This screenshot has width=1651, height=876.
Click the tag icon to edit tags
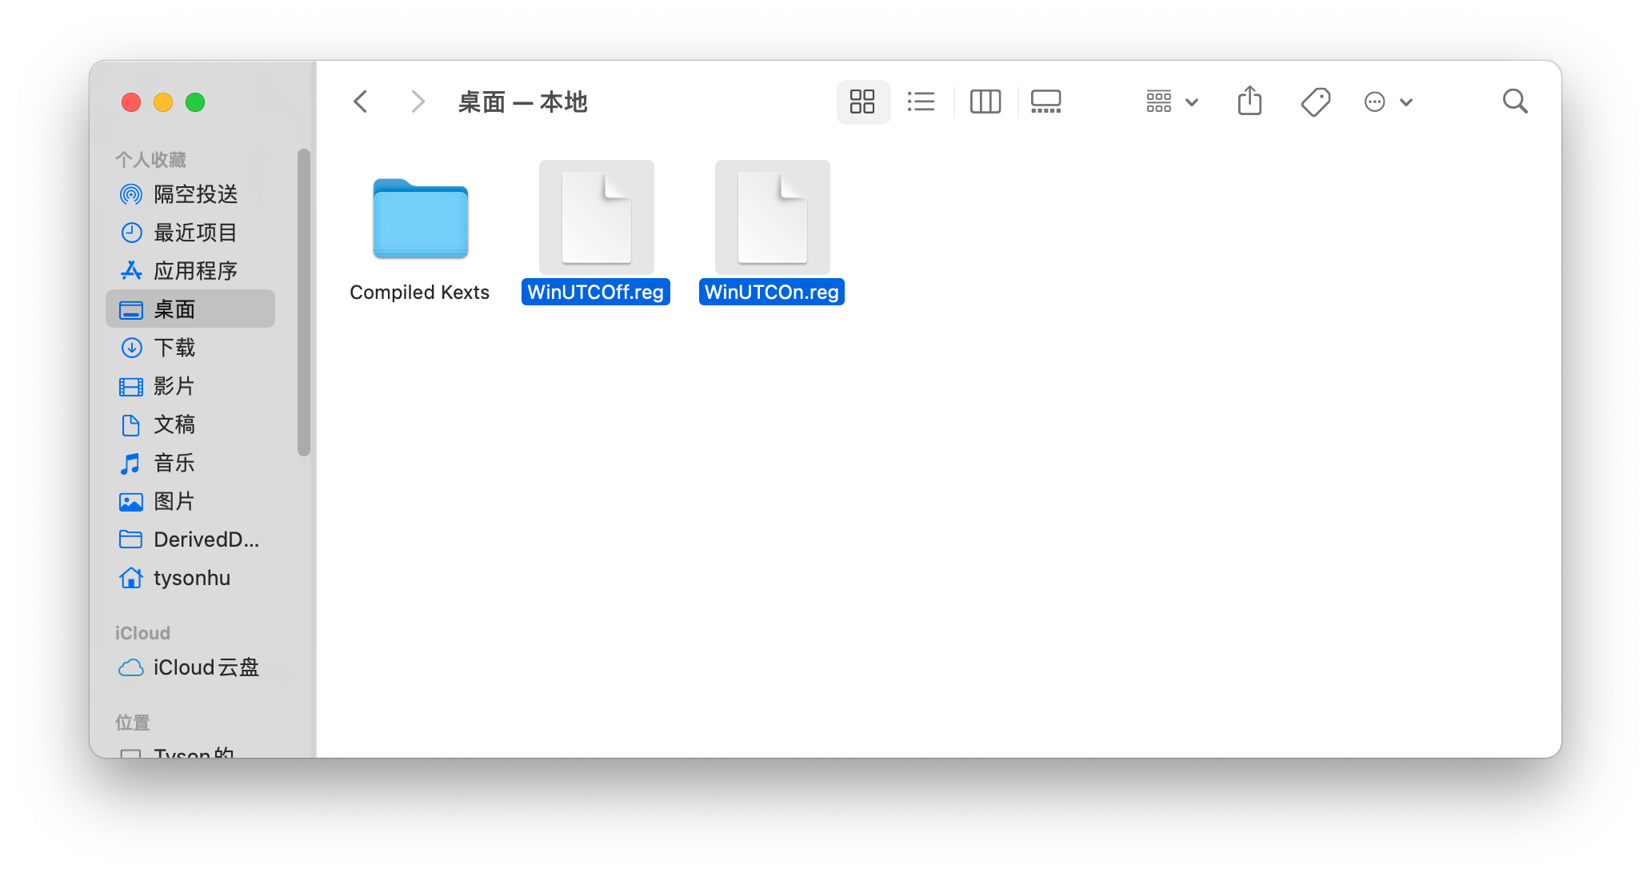point(1315,102)
